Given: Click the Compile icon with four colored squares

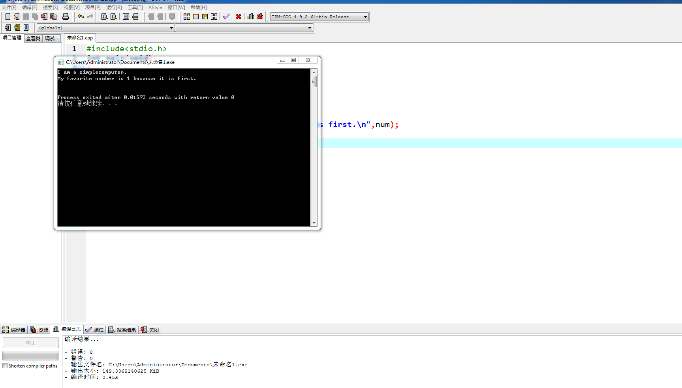Looking at the screenshot, I should click(187, 17).
